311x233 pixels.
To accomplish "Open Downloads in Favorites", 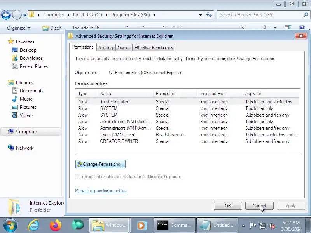I will pos(27,58).
